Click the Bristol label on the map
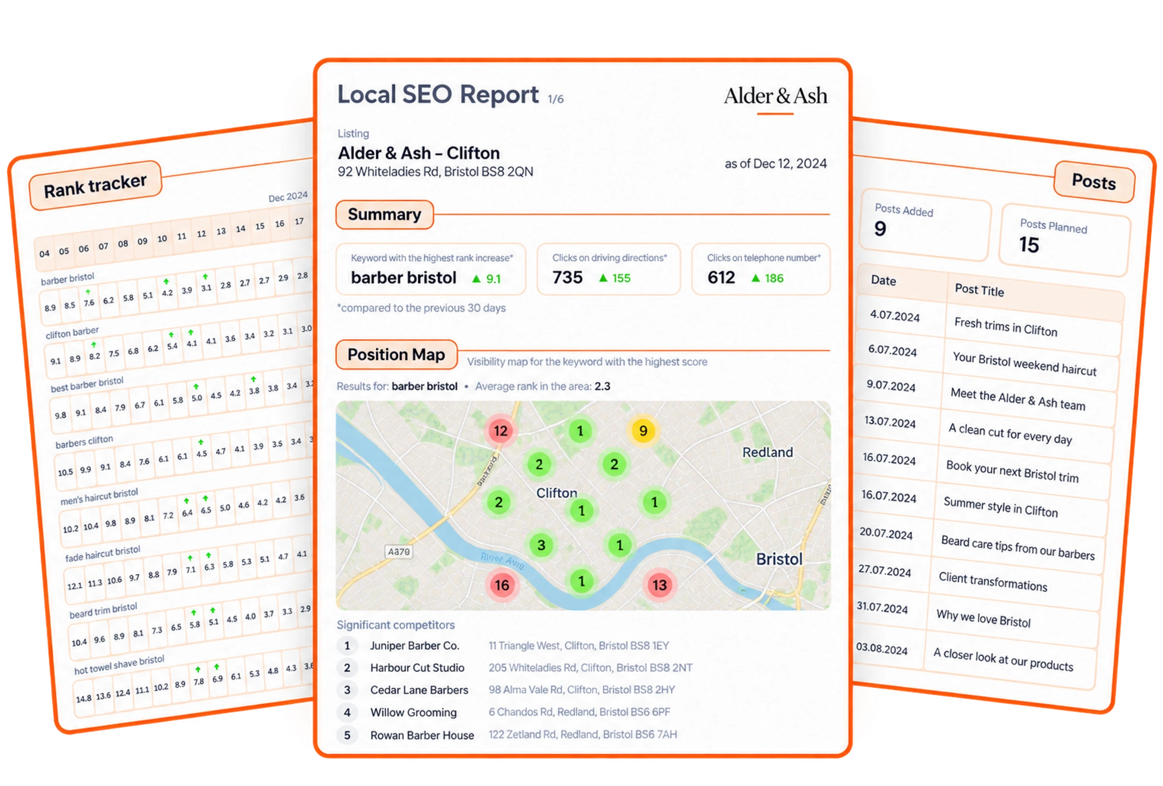The width and height of the screenshot is (1163, 786). click(x=779, y=559)
